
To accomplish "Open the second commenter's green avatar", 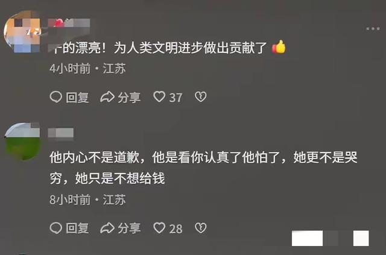I will pos(22,141).
